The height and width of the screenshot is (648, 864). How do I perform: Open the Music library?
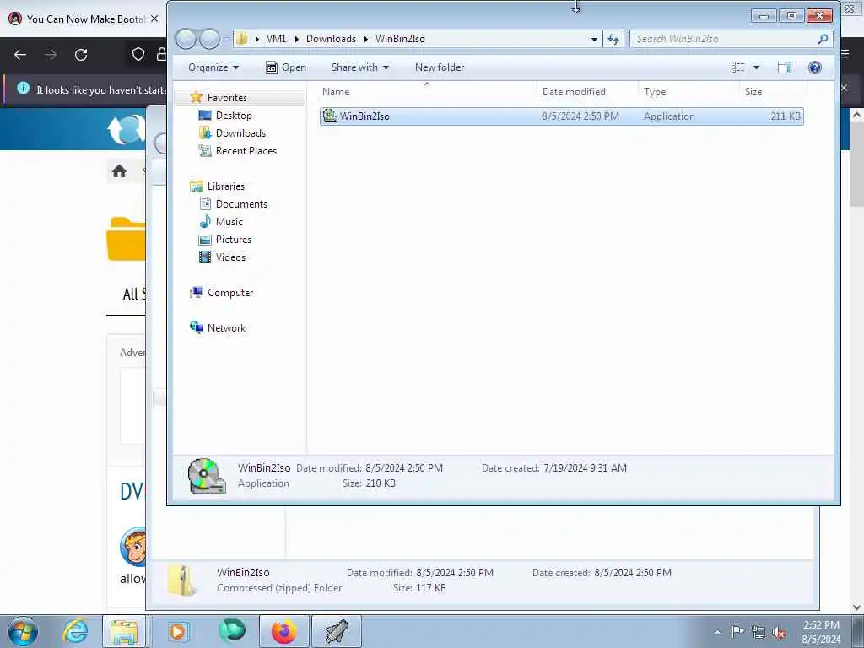tap(229, 222)
